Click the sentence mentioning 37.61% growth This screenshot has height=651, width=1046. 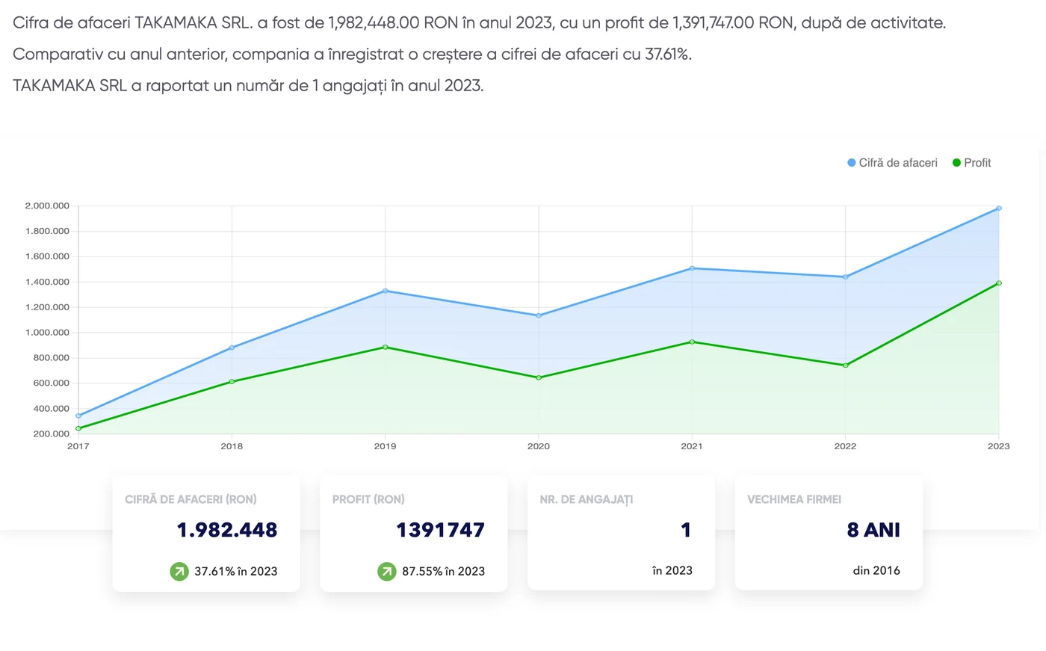pos(353,55)
